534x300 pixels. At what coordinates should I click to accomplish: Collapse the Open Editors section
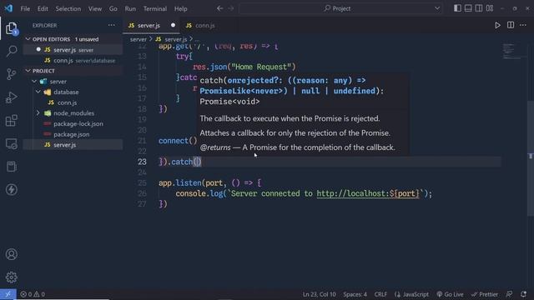point(28,39)
